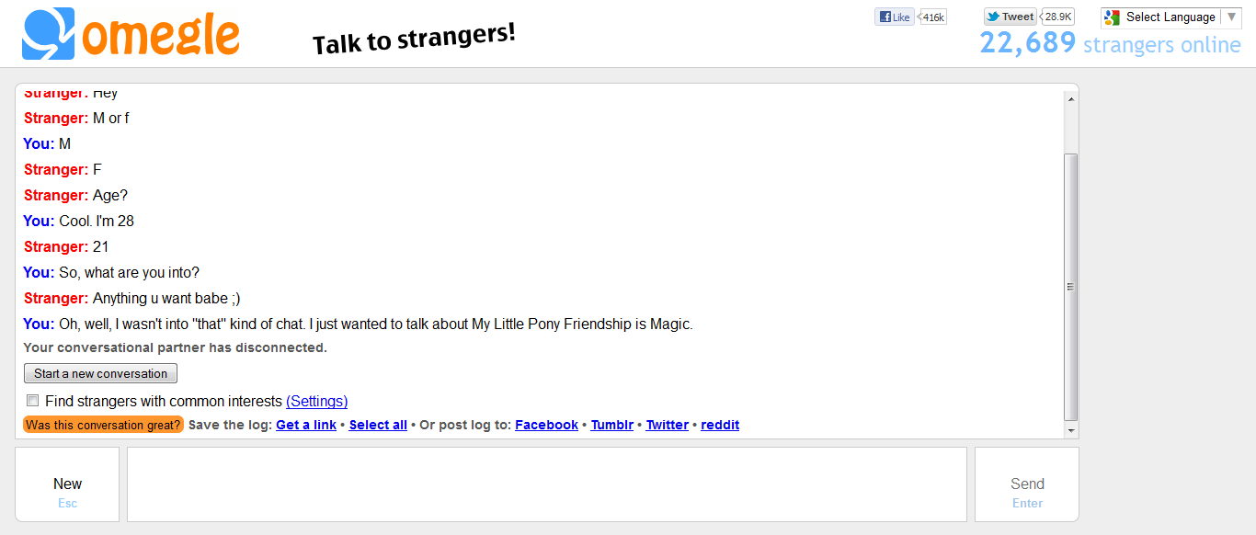Click 'Was this conversation great?' badge
Image resolution: width=1256 pixels, height=535 pixels.
tap(104, 425)
